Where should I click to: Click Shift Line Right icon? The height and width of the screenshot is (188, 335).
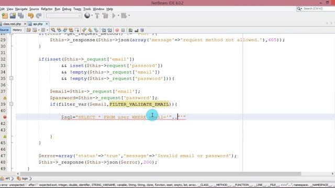[109, 30]
